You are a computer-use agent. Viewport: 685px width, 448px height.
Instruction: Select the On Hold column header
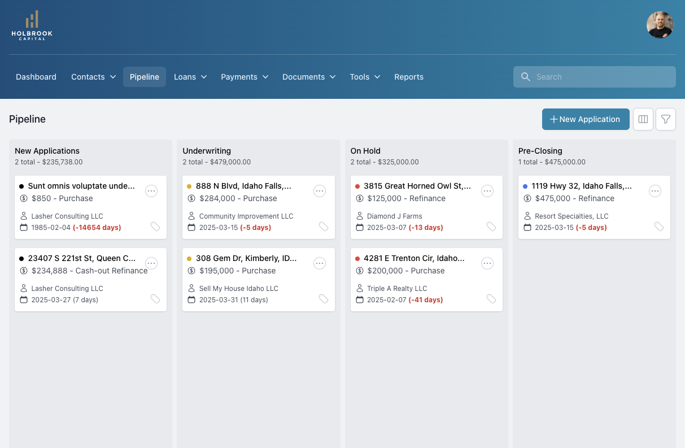365,151
